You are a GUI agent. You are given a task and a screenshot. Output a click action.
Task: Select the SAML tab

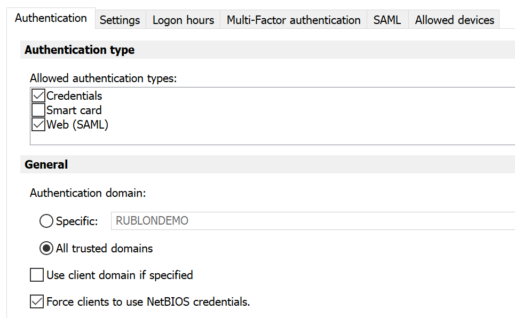[x=387, y=20]
